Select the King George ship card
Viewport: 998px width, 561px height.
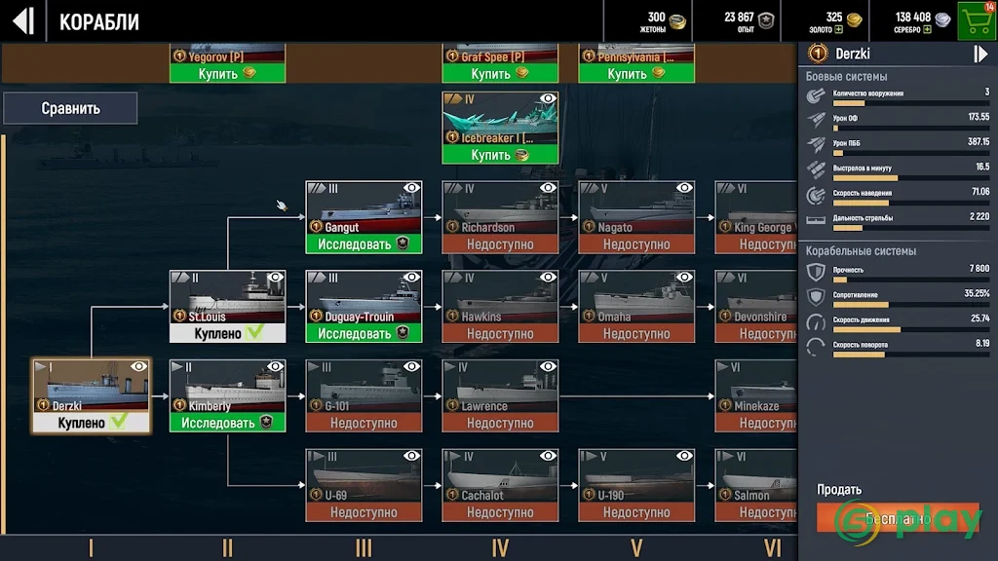pyautogui.click(x=756, y=217)
